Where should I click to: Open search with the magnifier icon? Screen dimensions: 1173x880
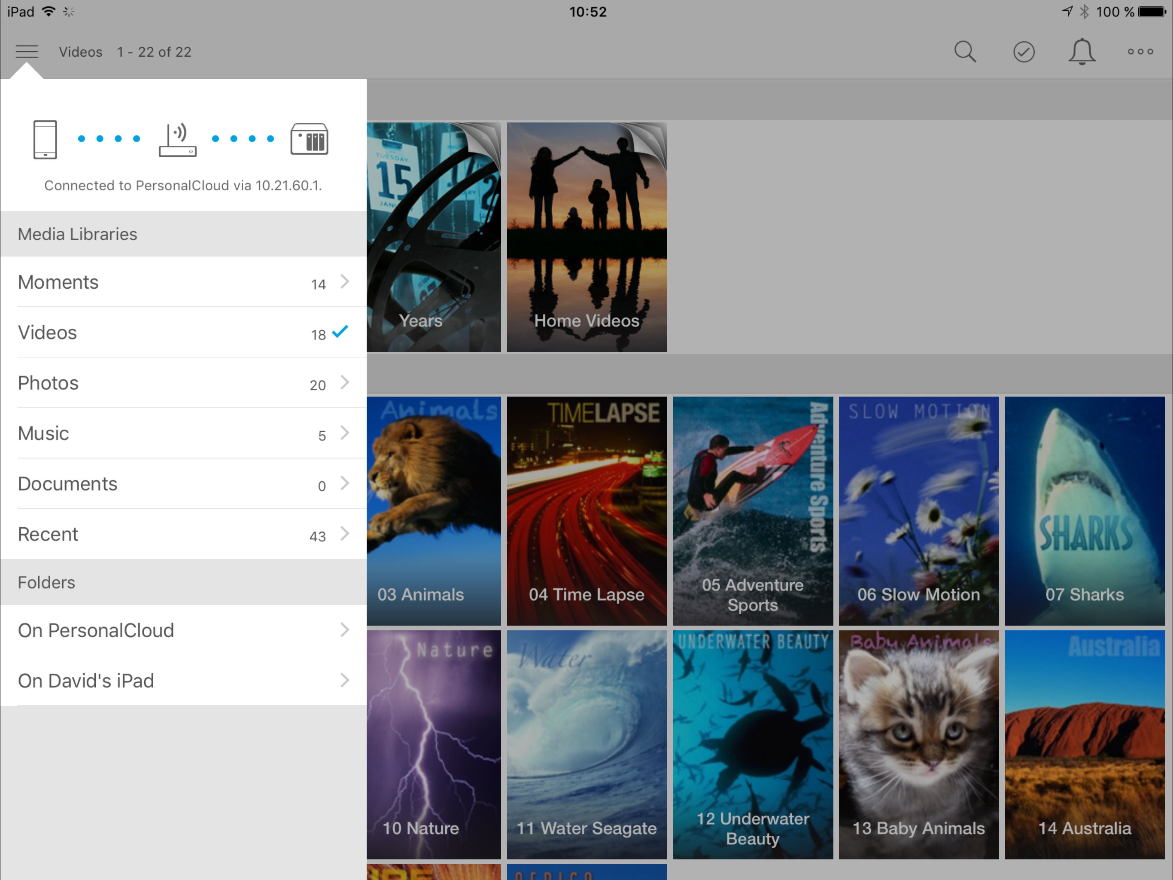965,52
